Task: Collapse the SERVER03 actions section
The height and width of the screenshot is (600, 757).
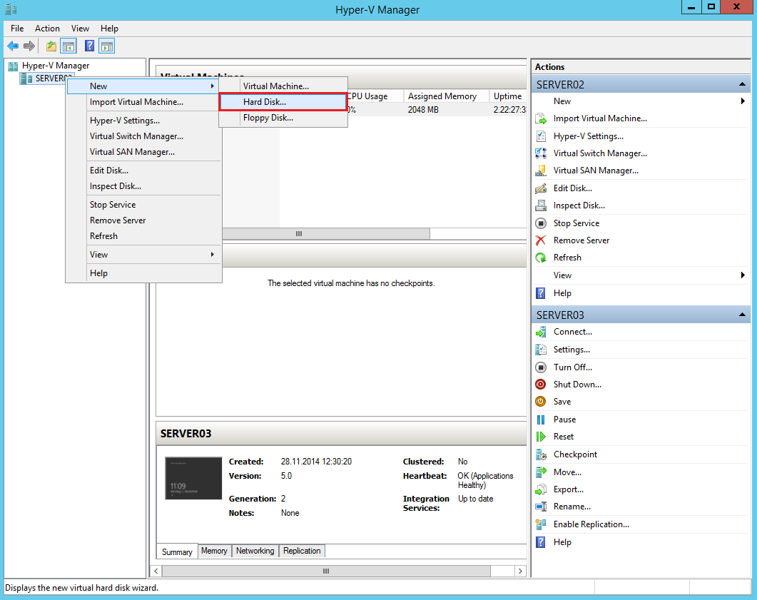Action: (x=741, y=315)
